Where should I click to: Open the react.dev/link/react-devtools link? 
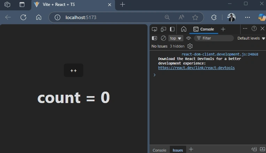coord(196,68)
